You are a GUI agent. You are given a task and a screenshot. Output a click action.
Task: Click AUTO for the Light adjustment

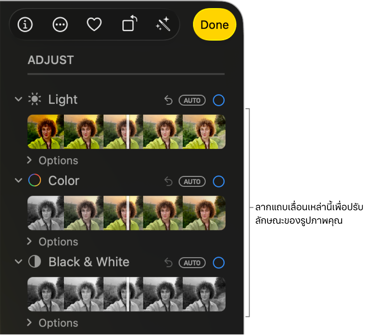tap(192, 100)
